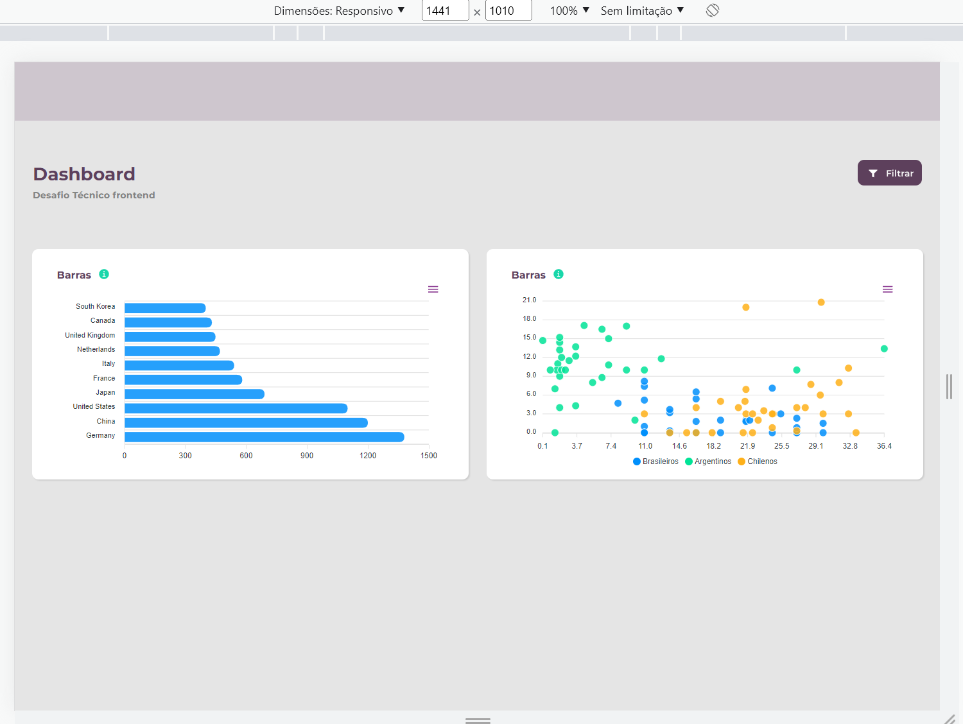Viewport: 963px width, 724px height.
Task: Open the 100% zoom level dropdown
Action: [568, 10]
